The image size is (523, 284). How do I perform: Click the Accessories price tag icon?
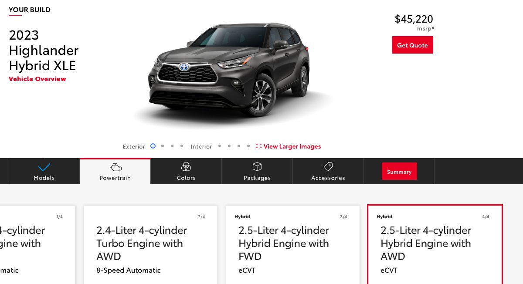(328, 167)
